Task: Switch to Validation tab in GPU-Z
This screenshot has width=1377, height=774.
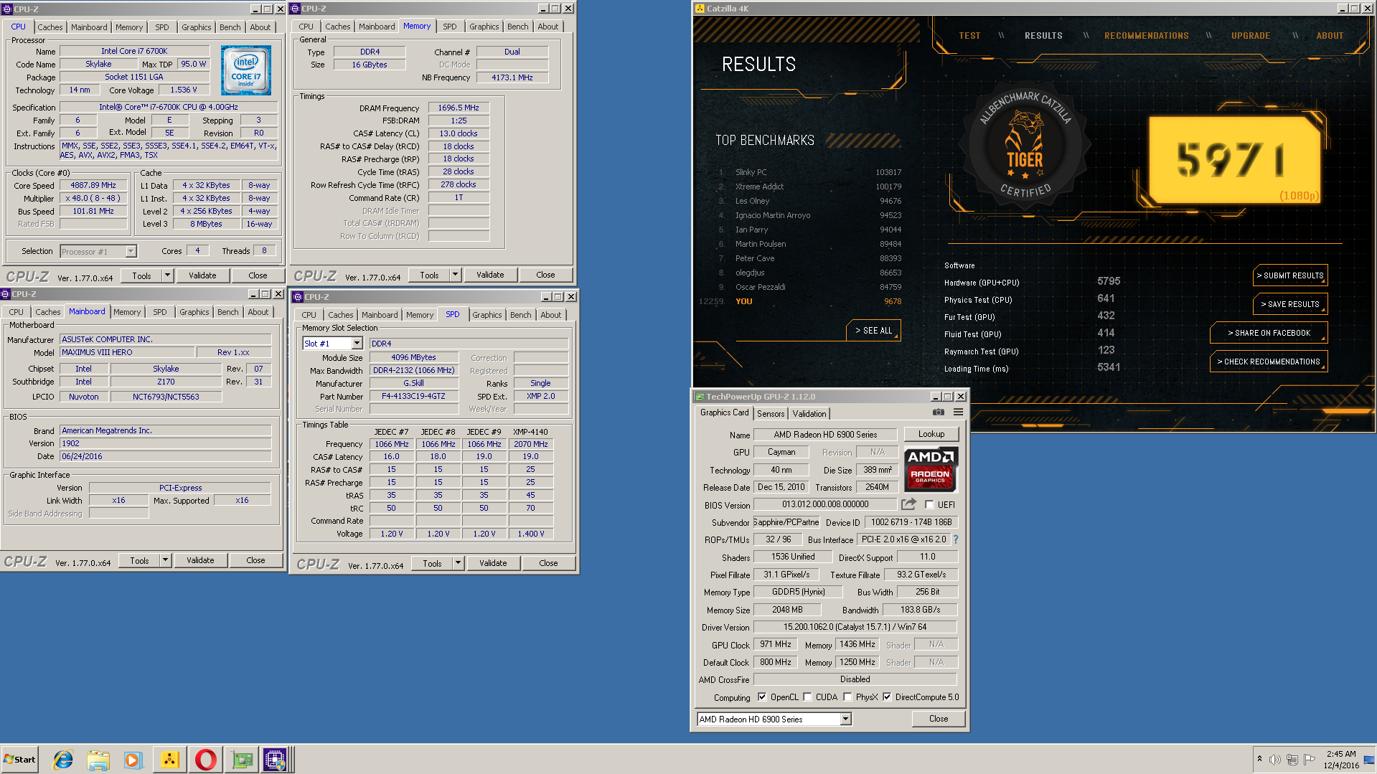Action: (809, 414)
